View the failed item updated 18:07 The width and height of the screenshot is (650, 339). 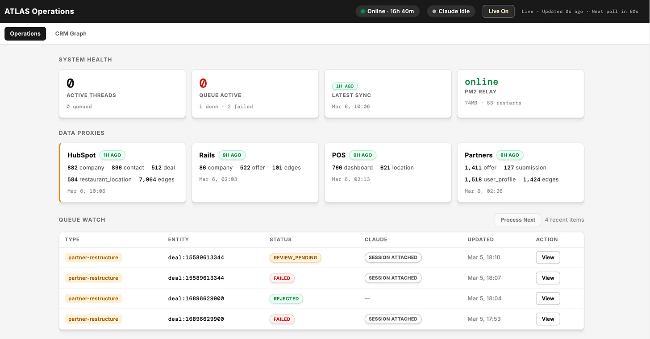coord(548,278)
